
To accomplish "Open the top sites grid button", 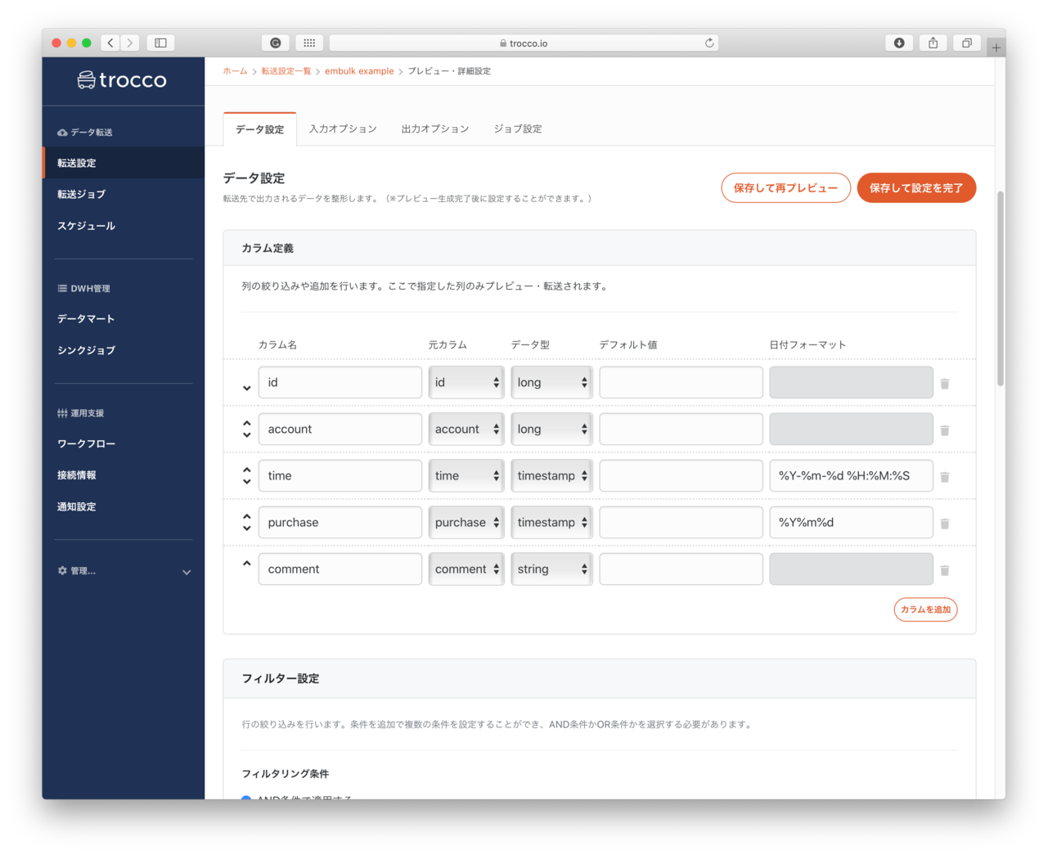I will (x=309, y=43).
